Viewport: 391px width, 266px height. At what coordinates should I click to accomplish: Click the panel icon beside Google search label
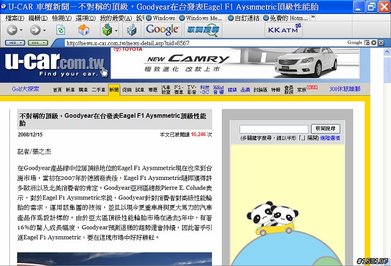(367, 43)
